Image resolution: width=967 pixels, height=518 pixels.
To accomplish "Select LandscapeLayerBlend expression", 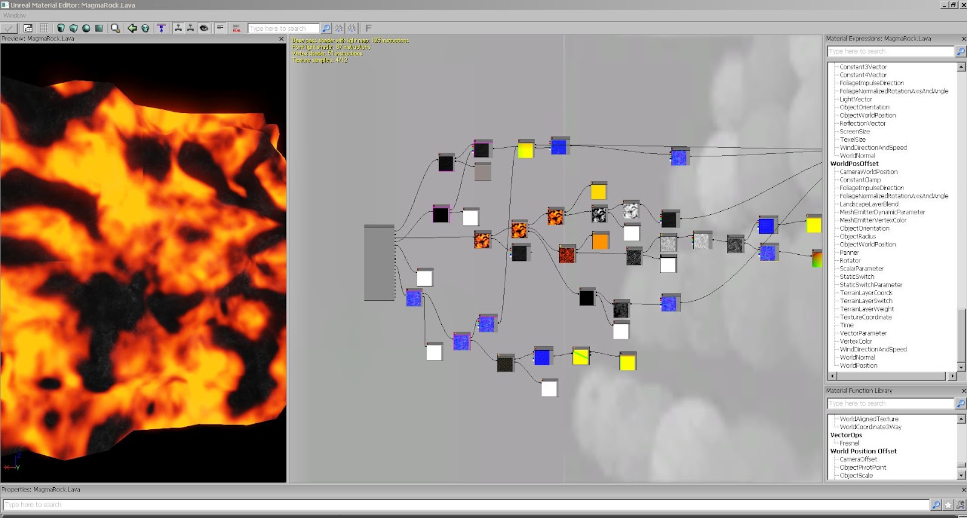I will tap(869, 204).
